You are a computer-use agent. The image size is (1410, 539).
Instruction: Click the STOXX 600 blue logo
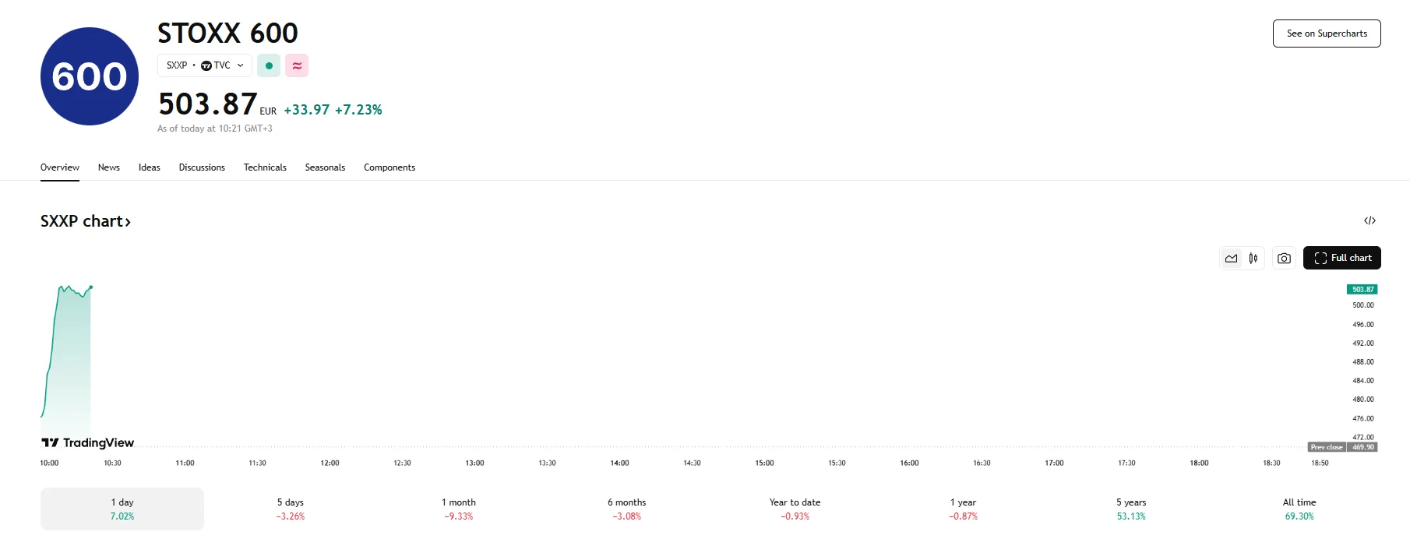coord(90,76)
